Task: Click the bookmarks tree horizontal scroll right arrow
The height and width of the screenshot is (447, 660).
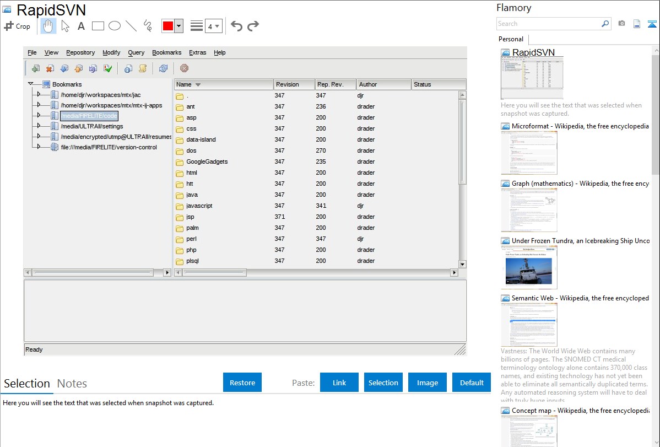Action: [x=167, y=273]
